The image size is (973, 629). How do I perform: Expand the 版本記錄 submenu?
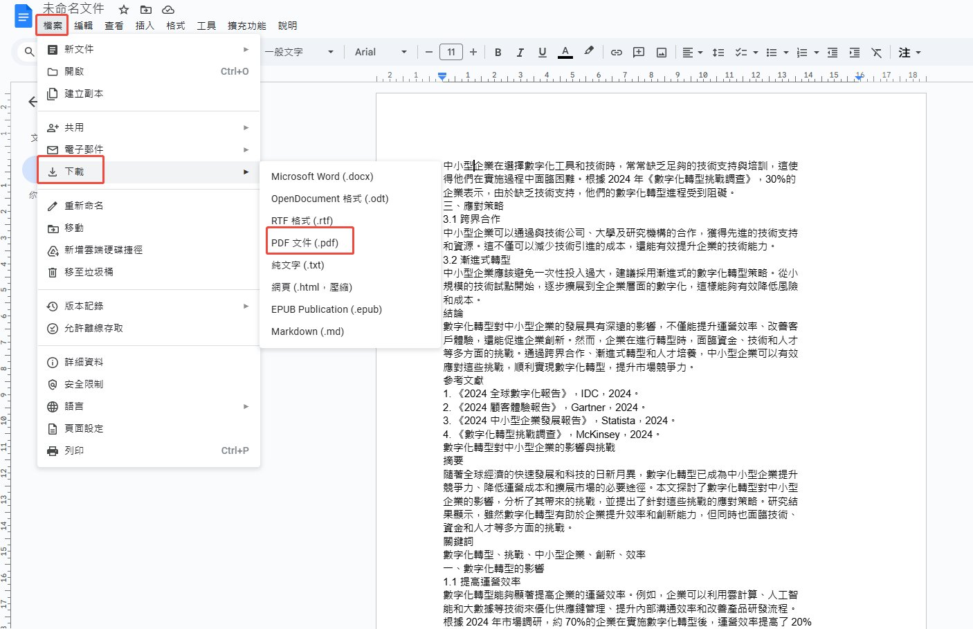[149, 306]
